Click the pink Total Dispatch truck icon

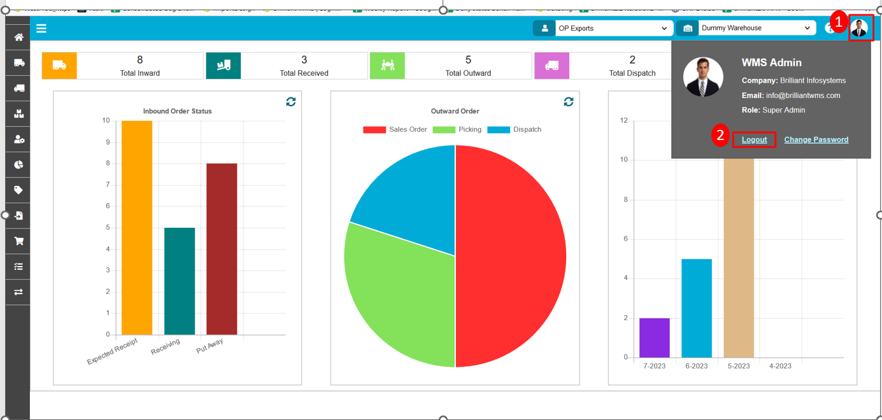(x=552, y=66)
